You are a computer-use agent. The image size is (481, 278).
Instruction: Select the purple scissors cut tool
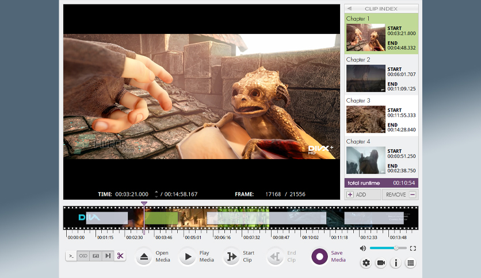pyautogui.click(x=120, y=256)
